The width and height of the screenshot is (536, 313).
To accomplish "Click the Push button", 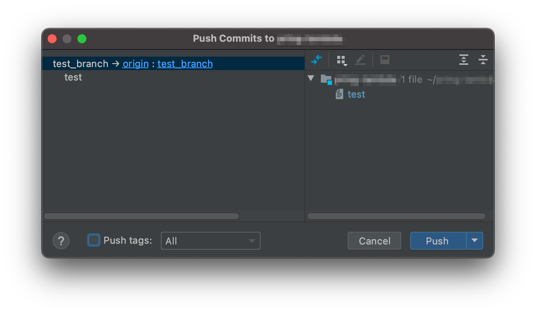I will (x=438, y=241).
